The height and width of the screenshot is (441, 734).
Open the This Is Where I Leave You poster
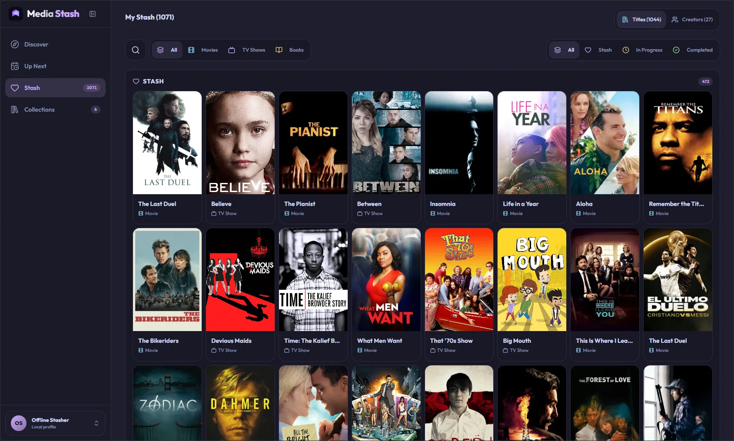click(605, 280)
